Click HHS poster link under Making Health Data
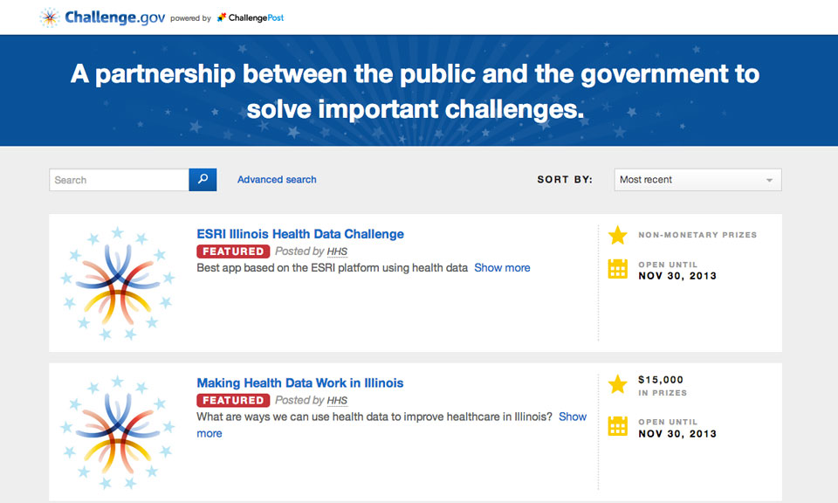 point(337,401)
